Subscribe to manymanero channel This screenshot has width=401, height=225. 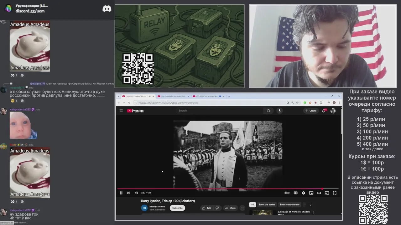[177, 208]
